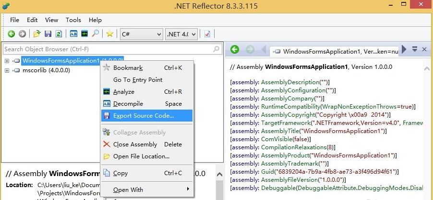Expand the WindowsFormsApplication1 tree node

point(7,61)
